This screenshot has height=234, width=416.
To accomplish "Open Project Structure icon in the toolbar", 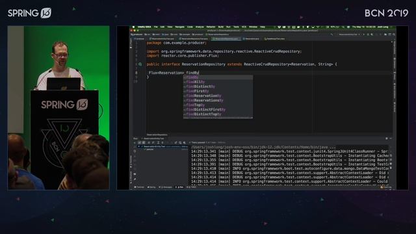I will [x=385, y=34].
